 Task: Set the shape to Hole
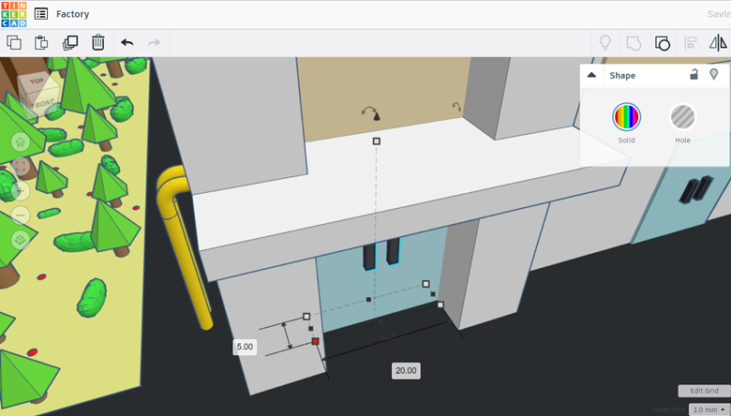pyautogui.click(x=682, y=116)
